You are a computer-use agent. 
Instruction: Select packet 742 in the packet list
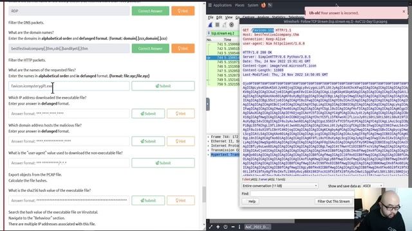click(x=223, y=49)
